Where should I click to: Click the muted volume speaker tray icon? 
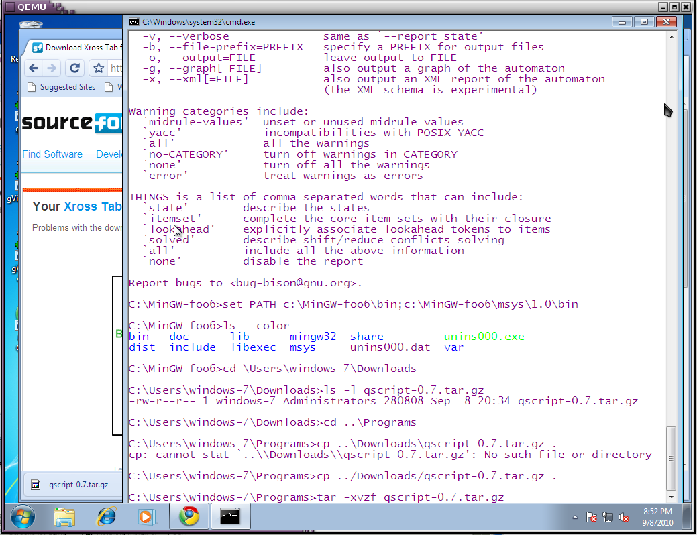point(624,517)
